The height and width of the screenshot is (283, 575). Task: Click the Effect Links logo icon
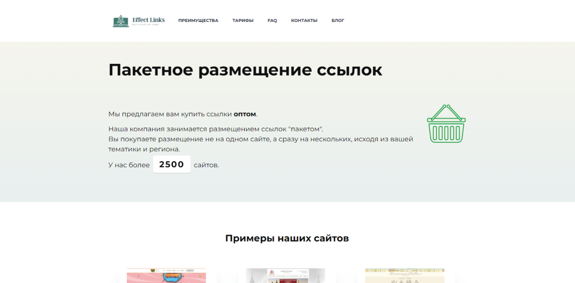pos(121,21)
